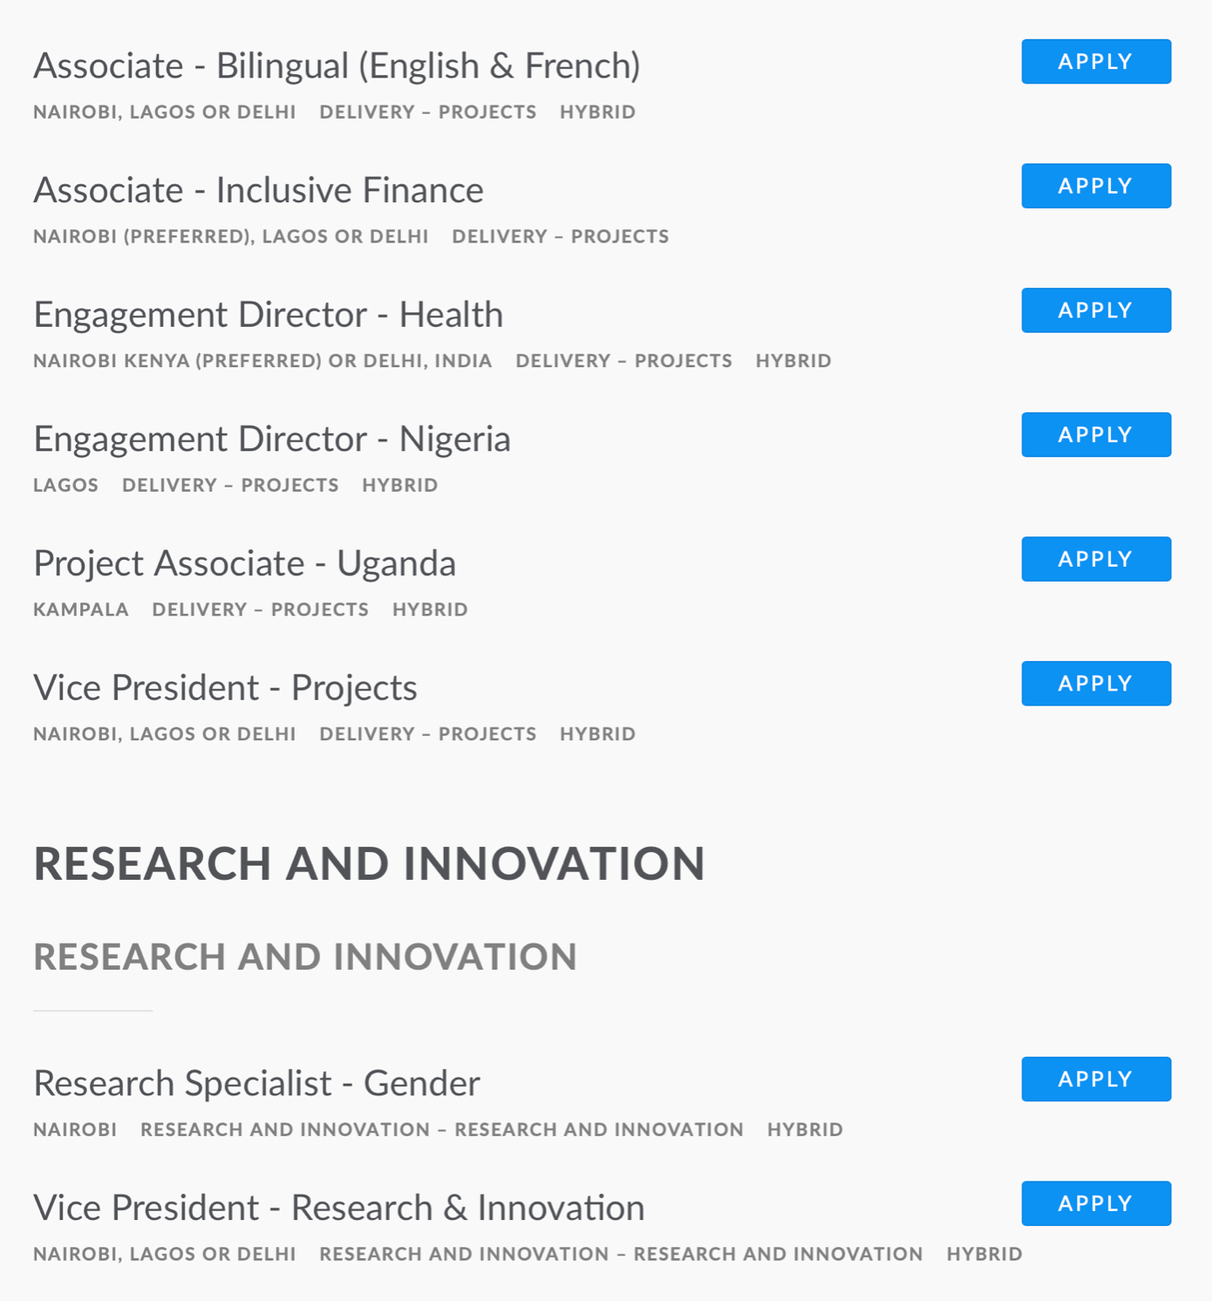Apply for the Associate - Inclusive Finance job
1212x1301 pixels.
[x=1095, y=186]
